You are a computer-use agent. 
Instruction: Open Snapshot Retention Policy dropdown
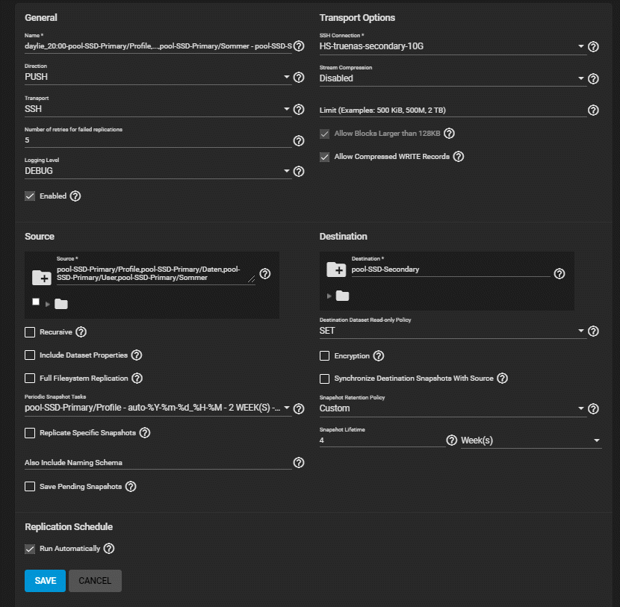[x=452, y=408]
